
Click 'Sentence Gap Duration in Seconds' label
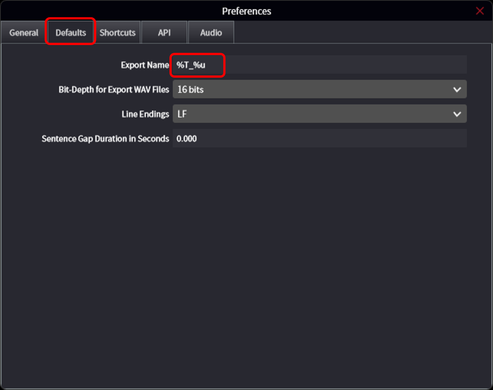click(105, 139)
